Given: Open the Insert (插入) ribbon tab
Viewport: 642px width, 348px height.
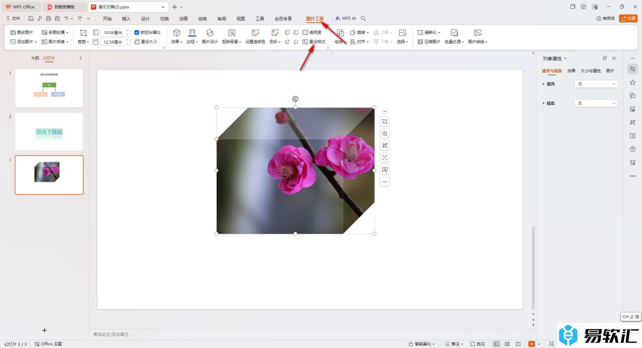Looking at the screenshot, I should coord(126,19).
